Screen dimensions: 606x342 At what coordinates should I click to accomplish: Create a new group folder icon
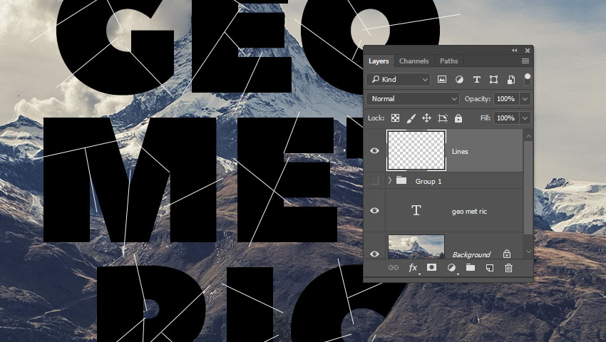471,267
